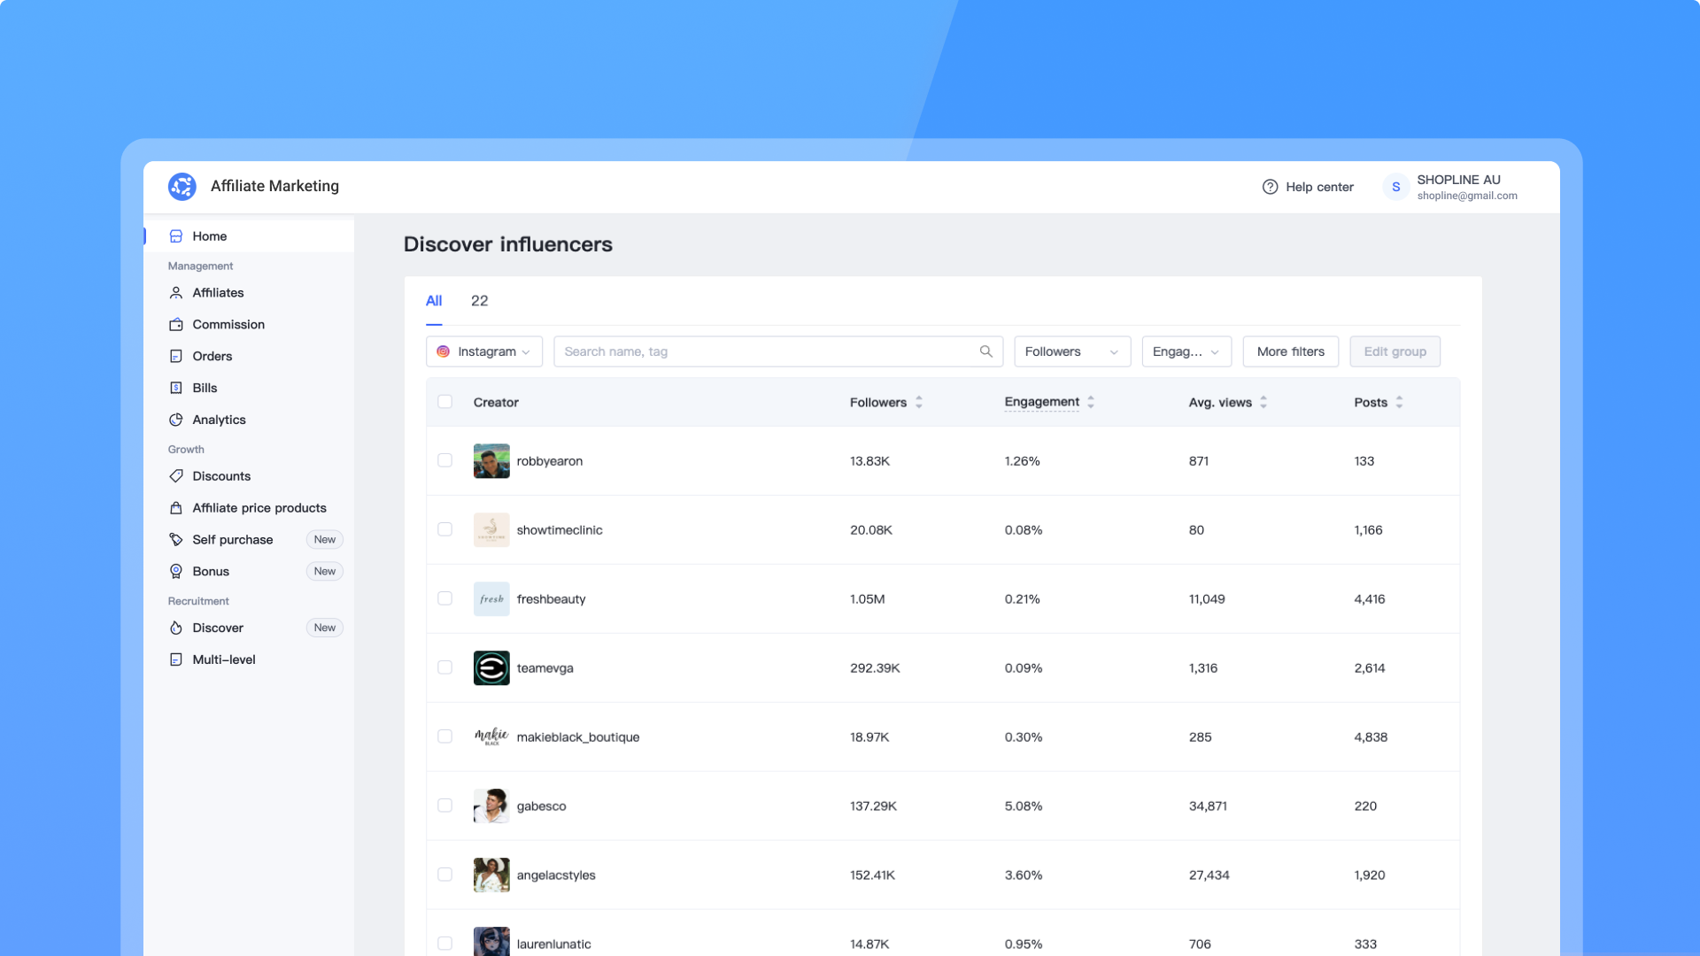
Task: Click the search magnifier icon
Action: (985, 351)
